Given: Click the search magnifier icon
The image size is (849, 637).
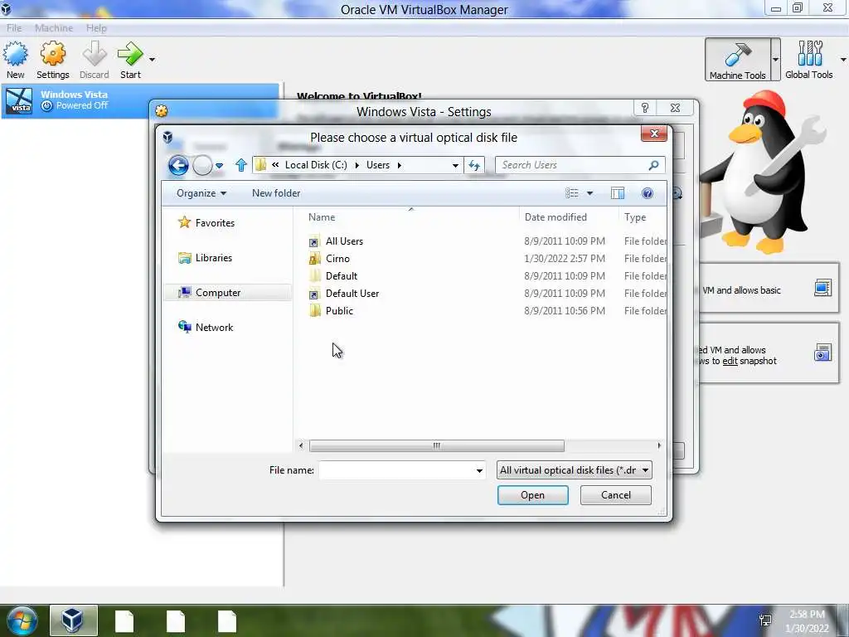Looking at the screenshot, I should tap(653, 165).
